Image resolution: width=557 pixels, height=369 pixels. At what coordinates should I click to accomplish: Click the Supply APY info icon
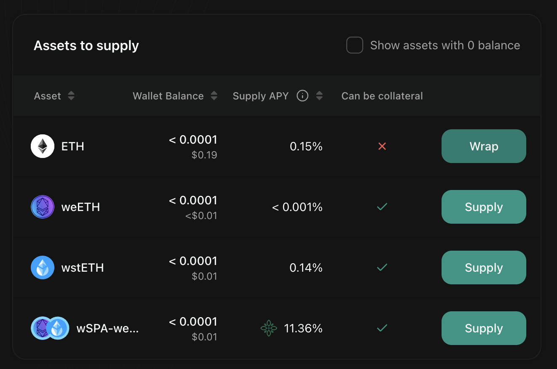(x=303, y=96)
